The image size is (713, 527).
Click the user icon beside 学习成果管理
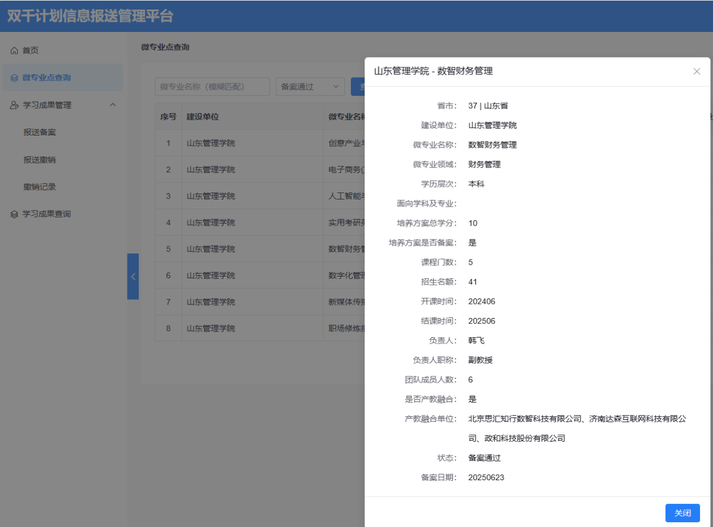pyautogui.click(x=15, y=105)
